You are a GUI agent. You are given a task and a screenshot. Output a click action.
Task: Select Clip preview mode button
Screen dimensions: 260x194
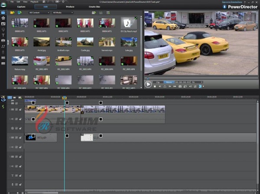158,82
